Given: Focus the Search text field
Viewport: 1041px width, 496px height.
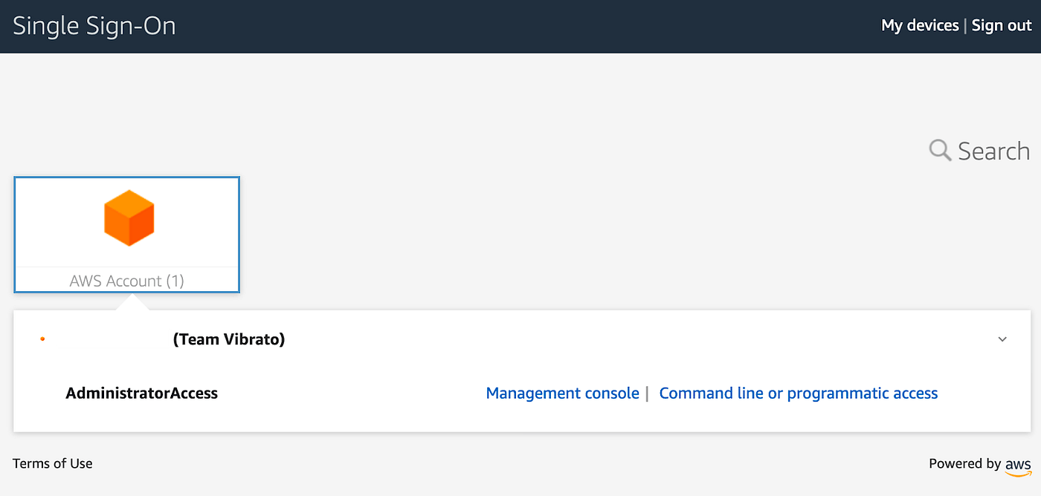Looking at the screenshot, I should tap(993, 151).
